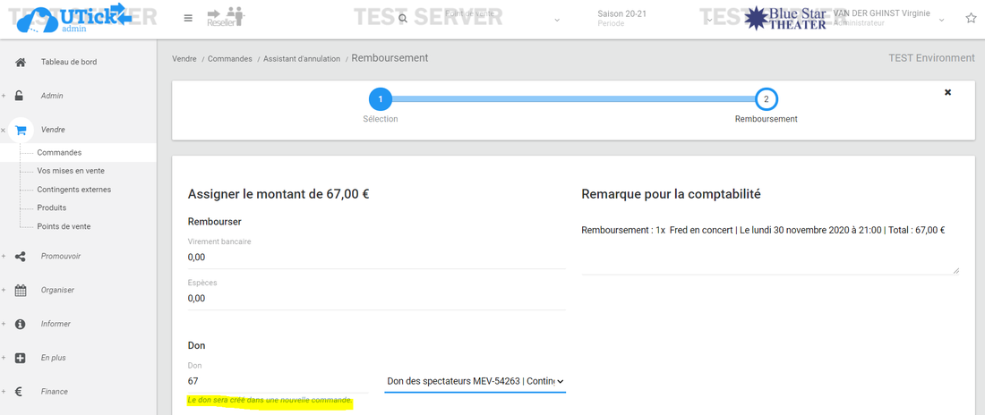This screenshot has height=415, width=985.
Task: Click the Assistant d'annulation breadcrumb
Action: [x=302, y=59]
